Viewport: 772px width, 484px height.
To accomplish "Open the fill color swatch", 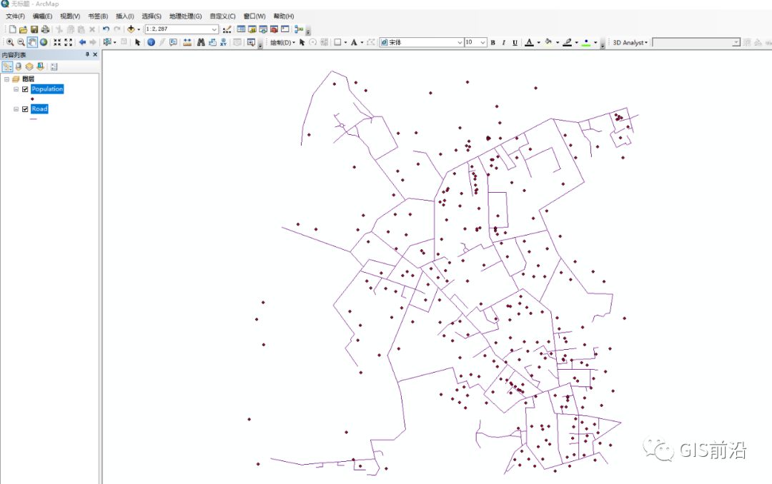I will (x=548, y=42).
